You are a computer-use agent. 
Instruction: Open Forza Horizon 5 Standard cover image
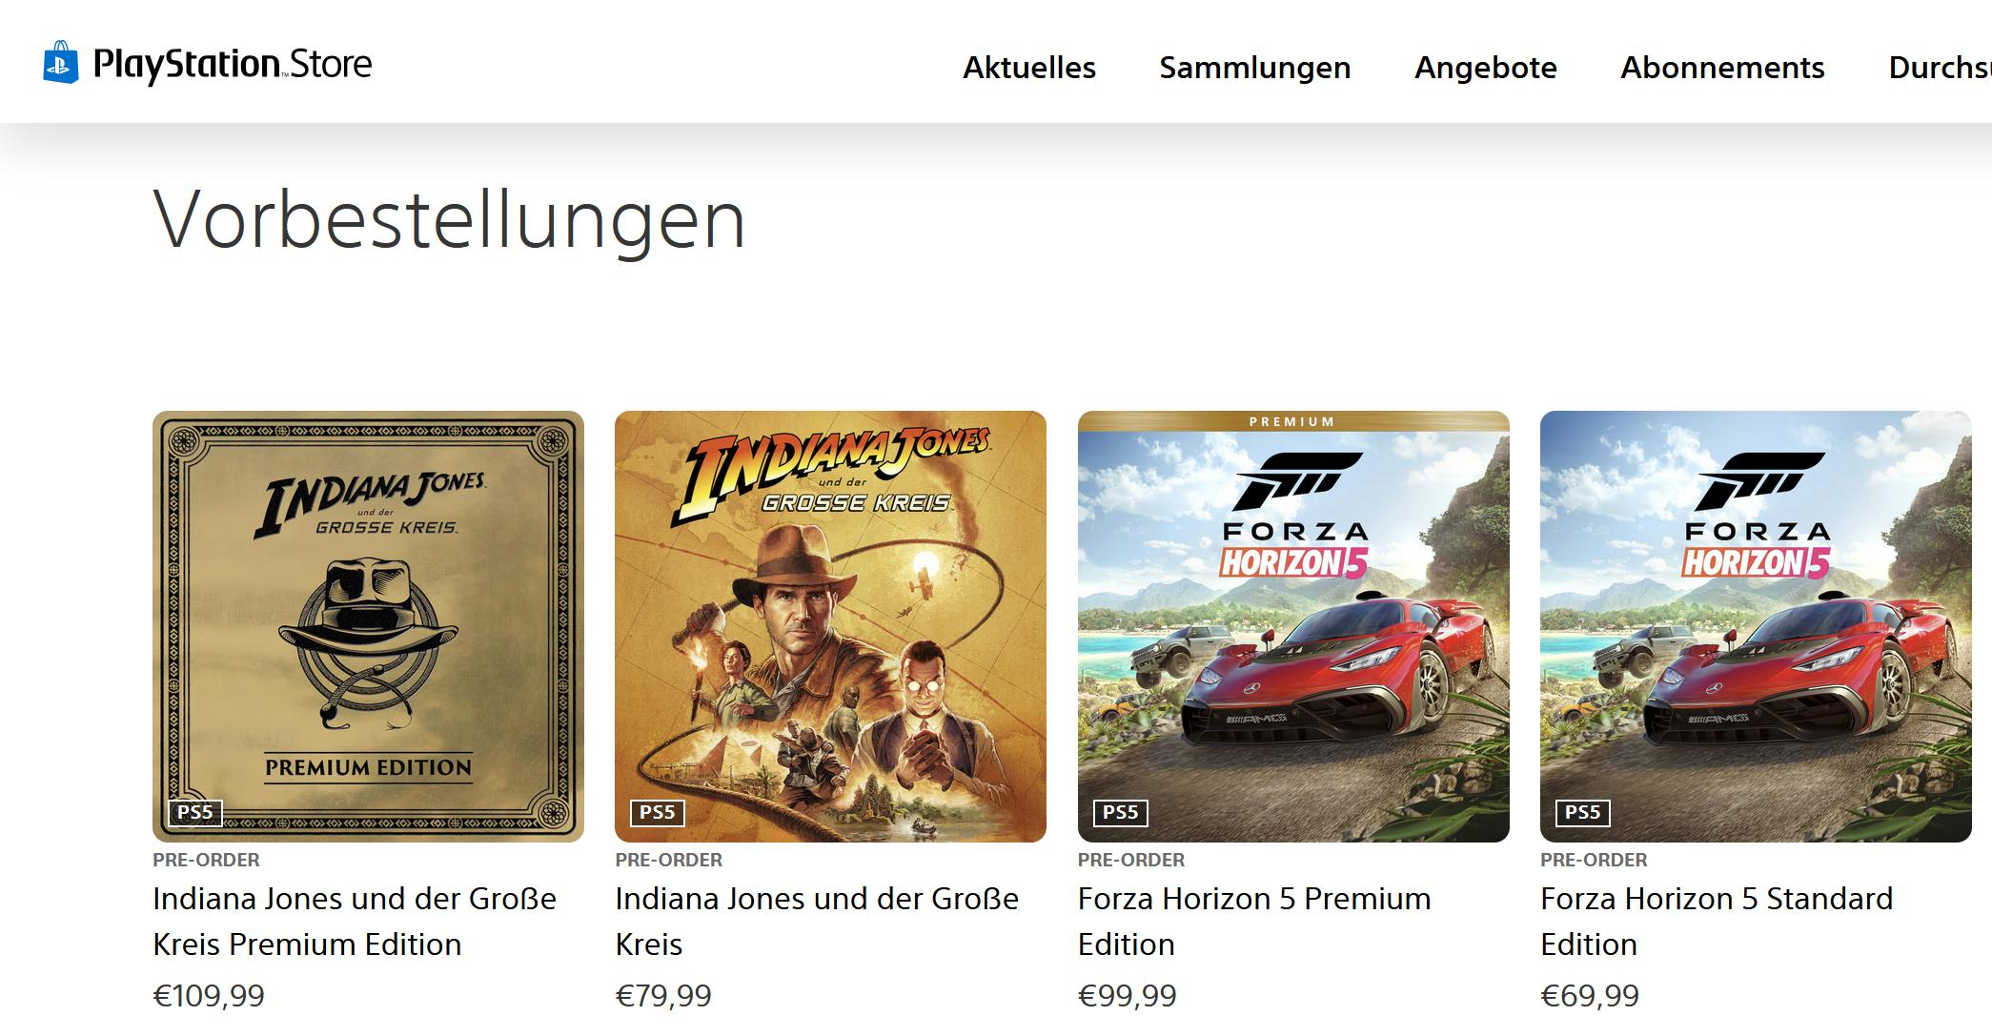pos(1756,626)
